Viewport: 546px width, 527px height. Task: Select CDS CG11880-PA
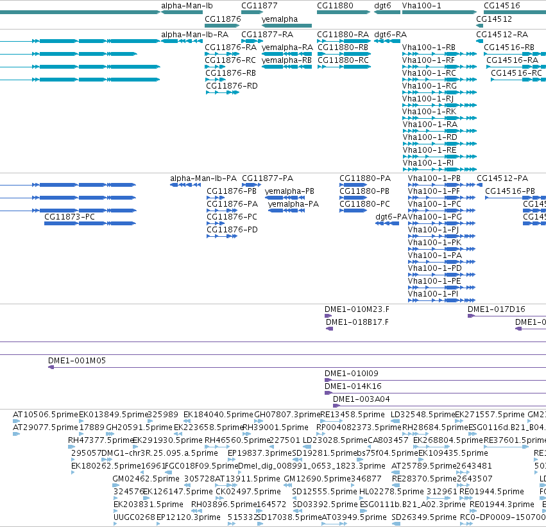[x=365, y=178]
